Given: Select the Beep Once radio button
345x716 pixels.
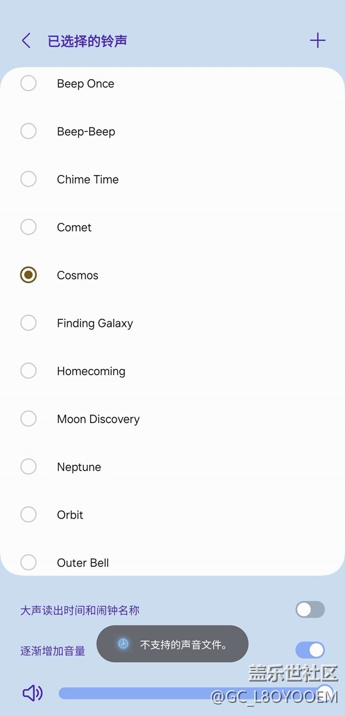Looking at the screenshot, I should point(28,83).
